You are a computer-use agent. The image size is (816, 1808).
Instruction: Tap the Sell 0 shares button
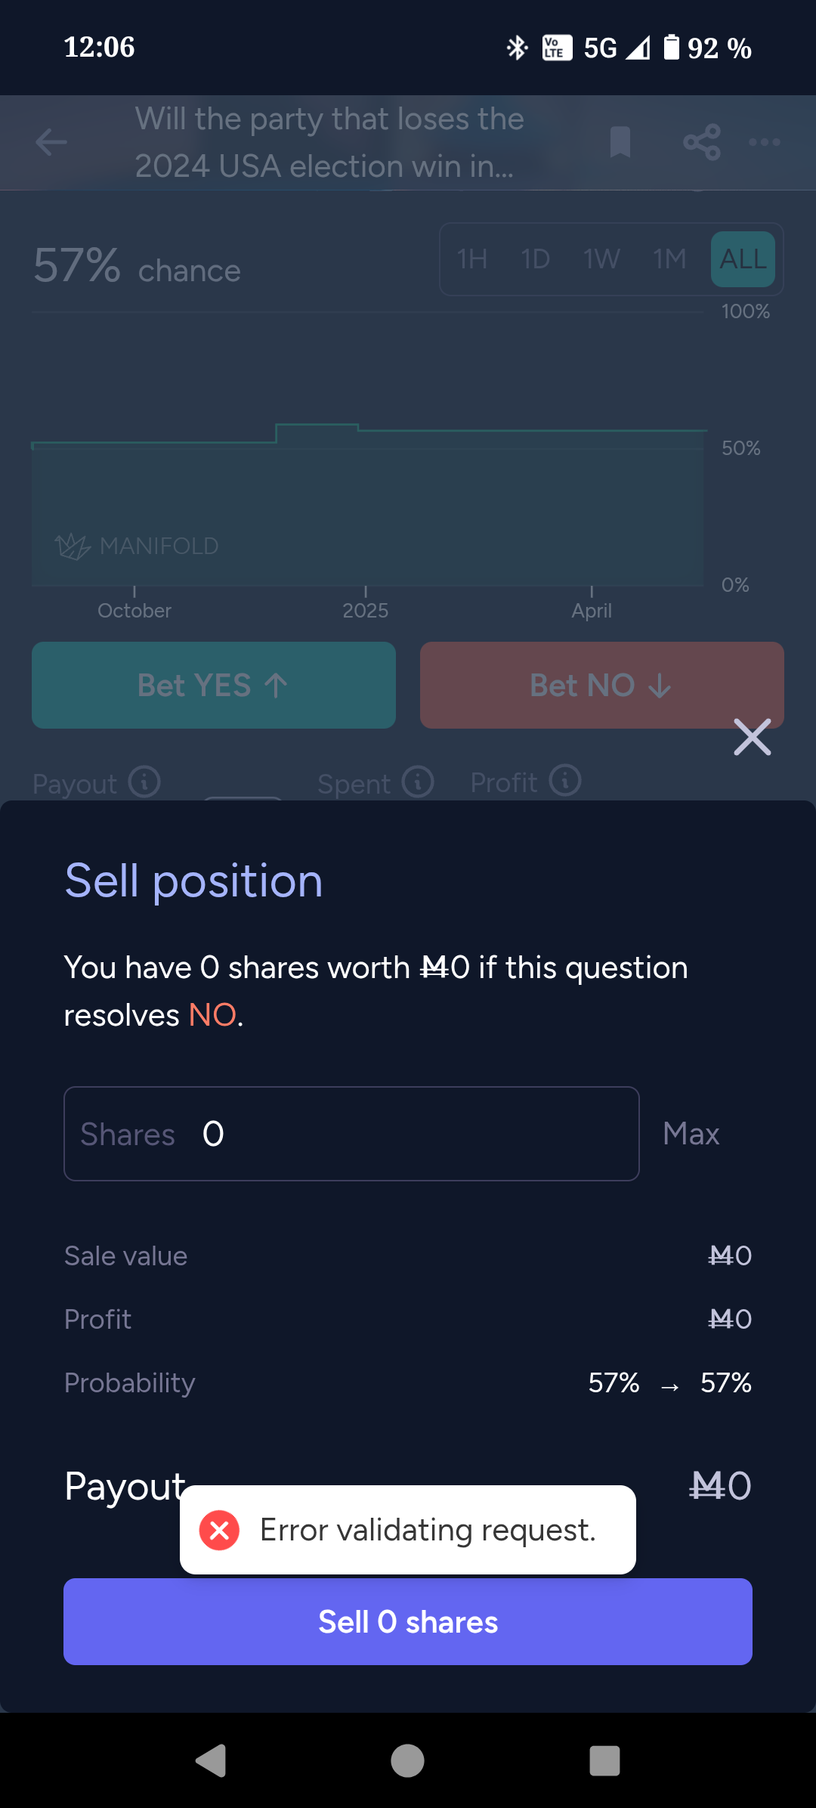(408, 1621)
